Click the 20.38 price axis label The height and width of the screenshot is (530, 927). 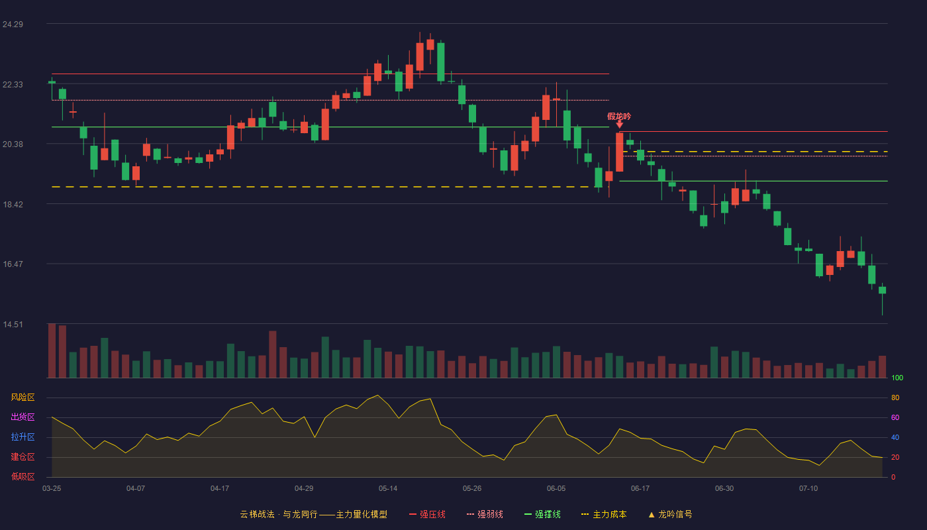pyautogui.click(x=13, y=144)
